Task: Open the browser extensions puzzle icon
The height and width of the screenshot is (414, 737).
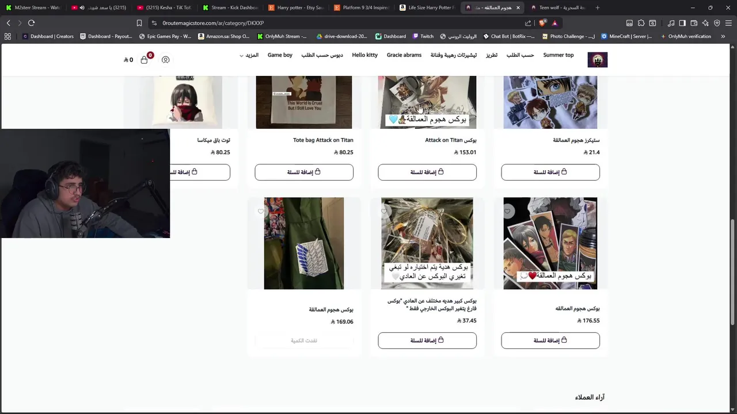Action: tap(641, 23)
